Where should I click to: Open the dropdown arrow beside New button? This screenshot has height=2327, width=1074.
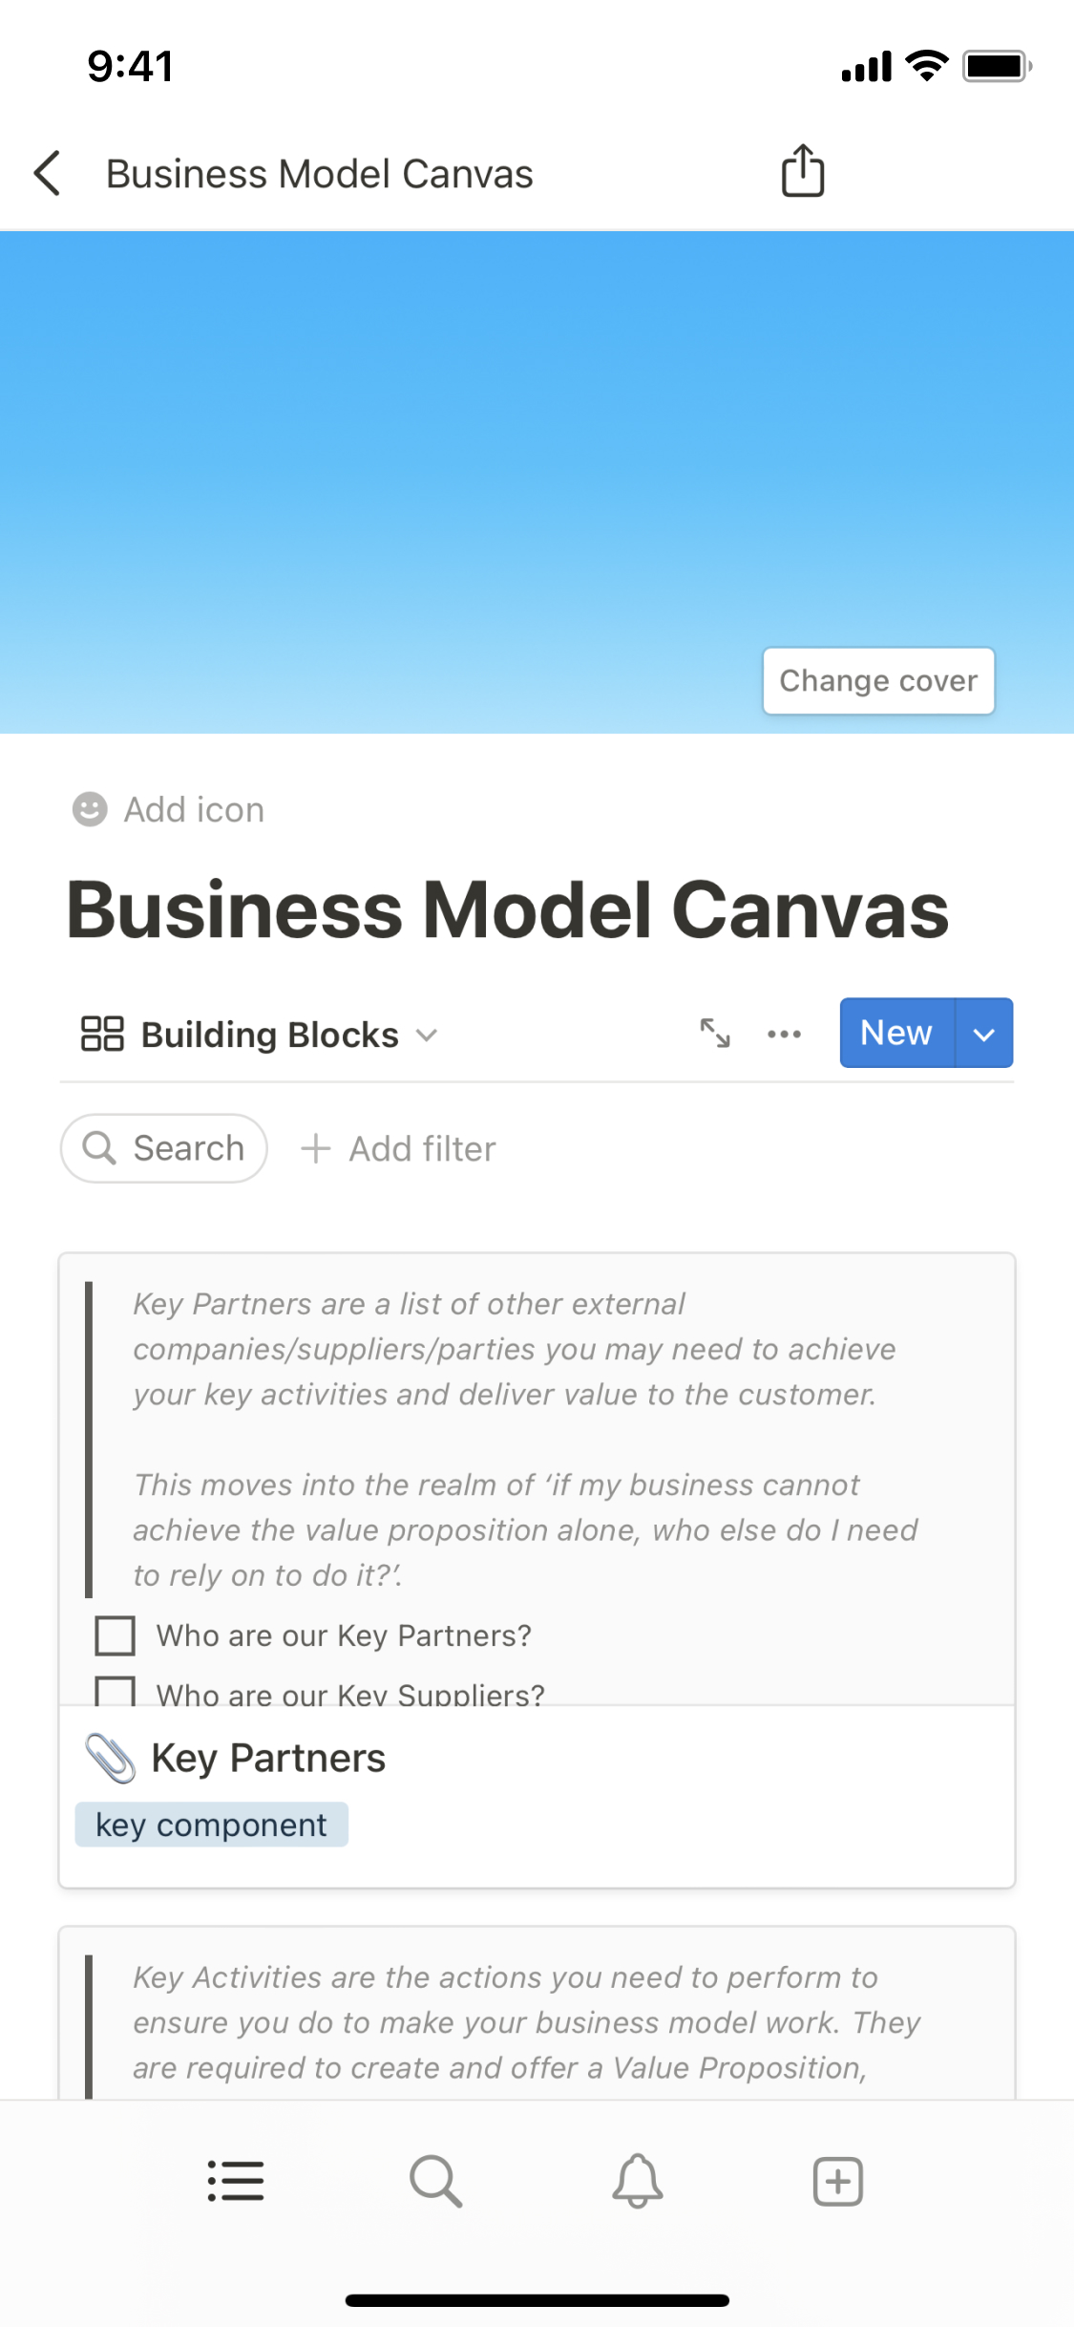click(x=983, y=1034)
